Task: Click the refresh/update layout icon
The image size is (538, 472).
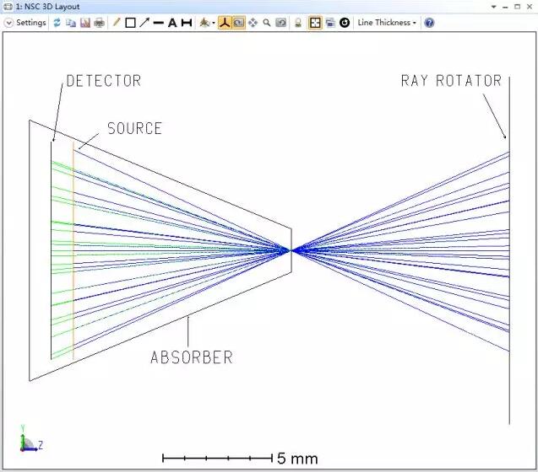Action: 57,23
